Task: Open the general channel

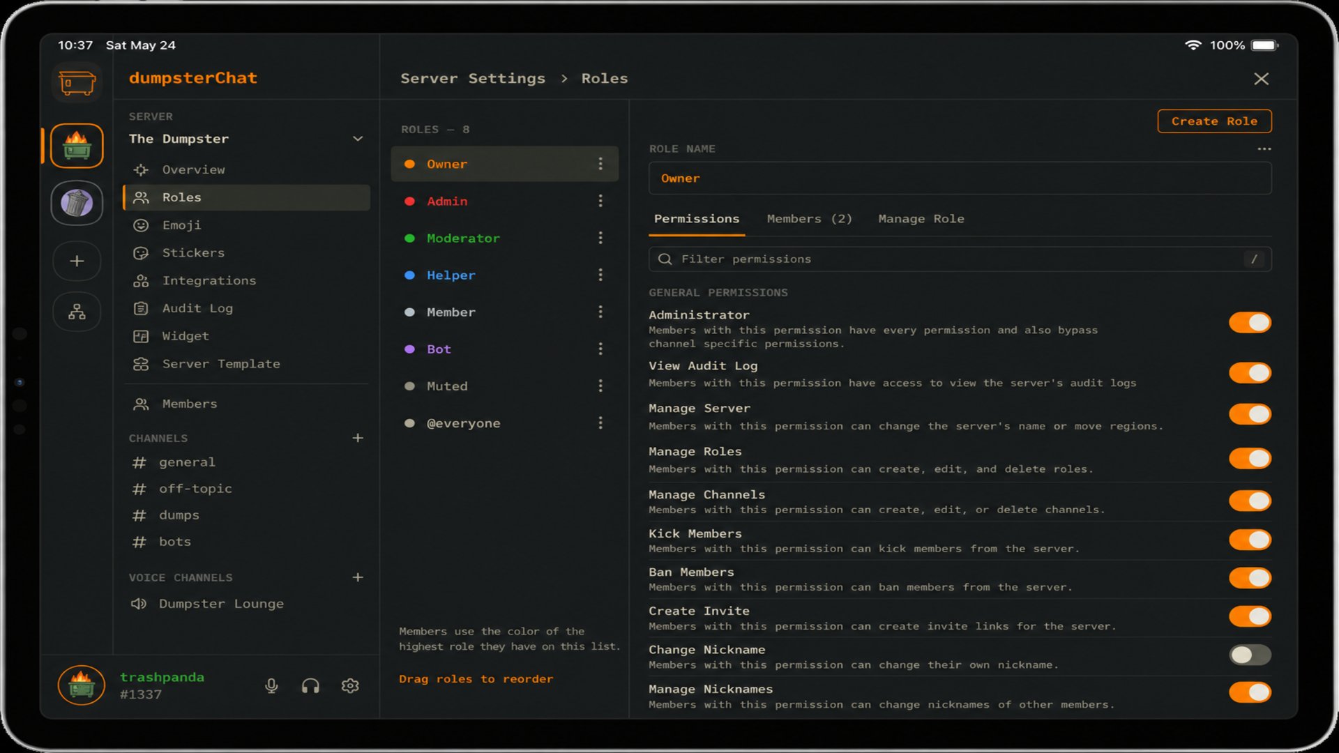Action: [x=246, y=462]
